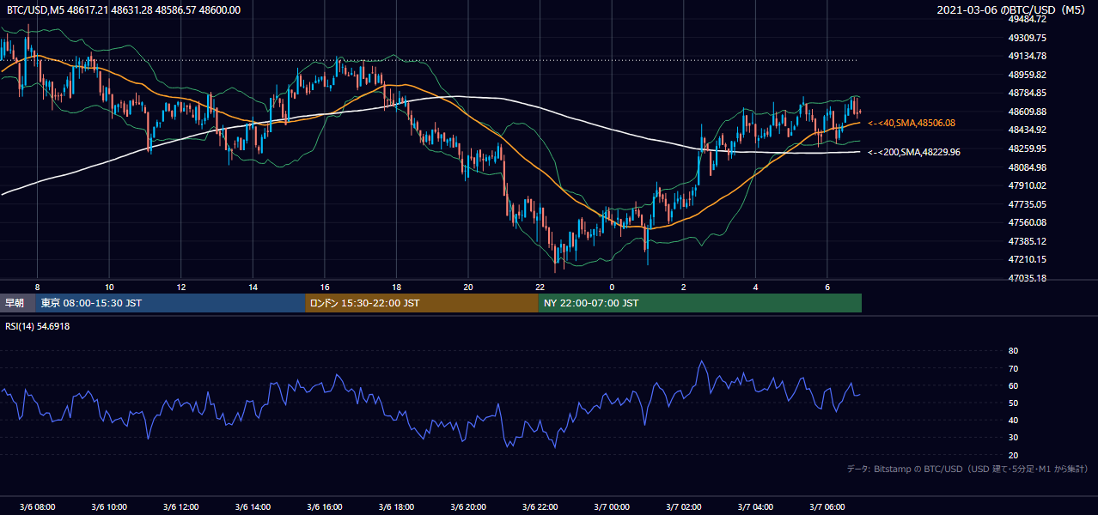1098x515 pixels.
Task: Click the 3/6 10:00 date label
Action: click(x=109, y=506)
